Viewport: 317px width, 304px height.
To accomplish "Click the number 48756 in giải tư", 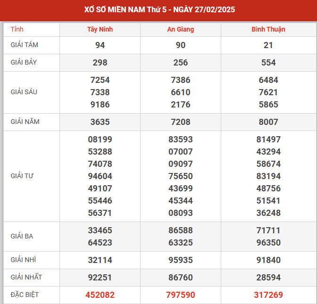I will click(x=268, y=189).
